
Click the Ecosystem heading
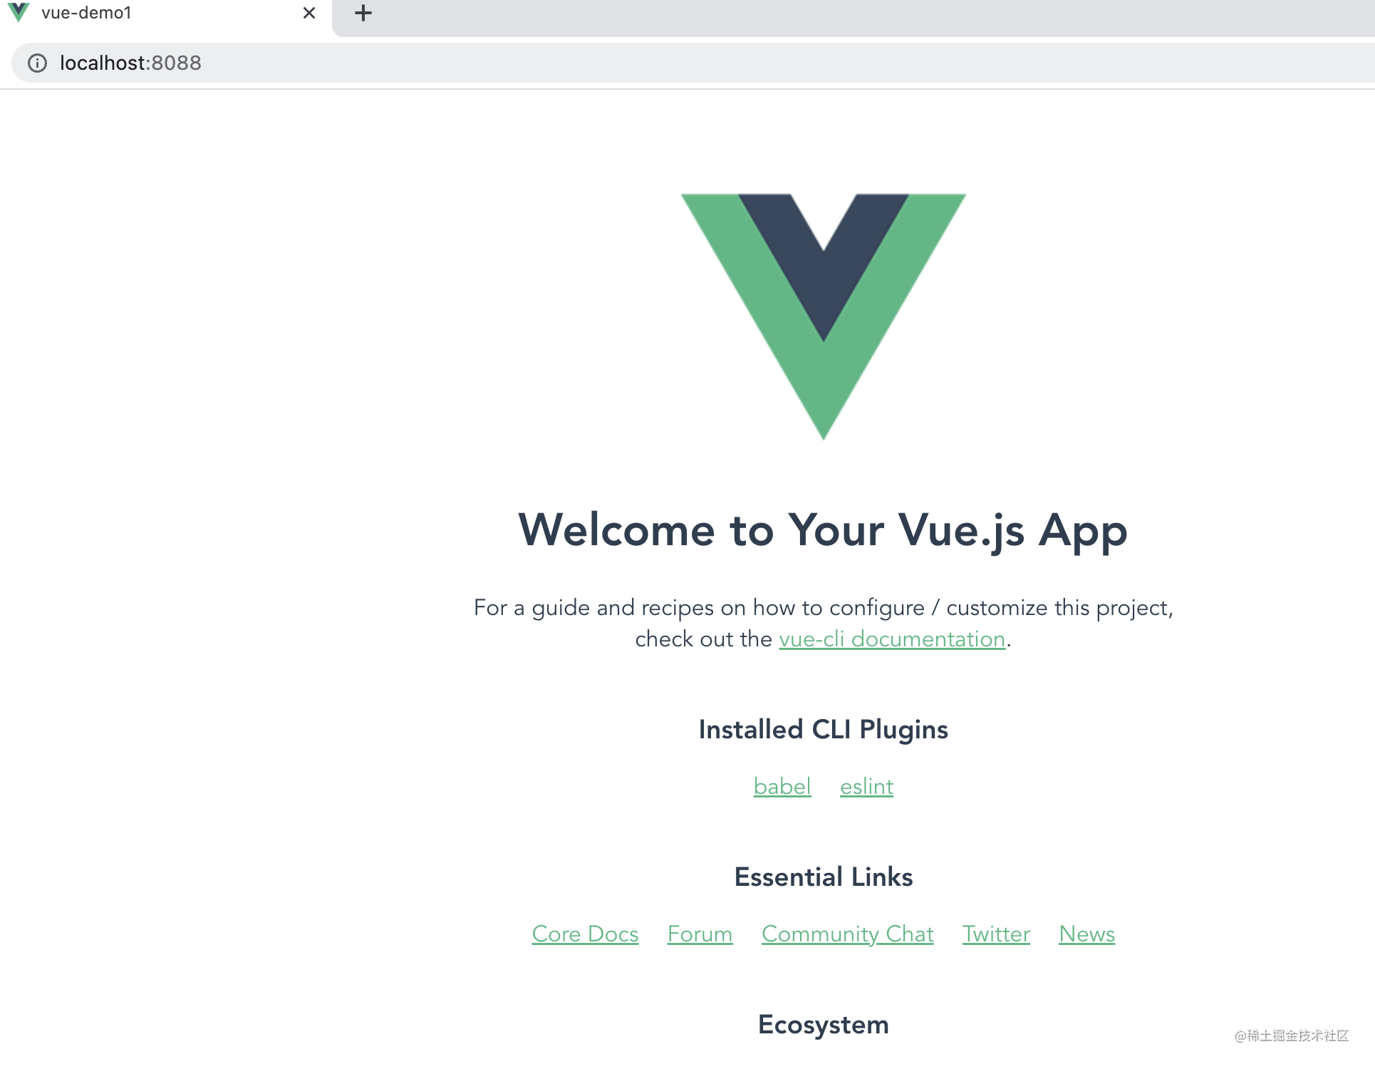tap(823, 1026)
